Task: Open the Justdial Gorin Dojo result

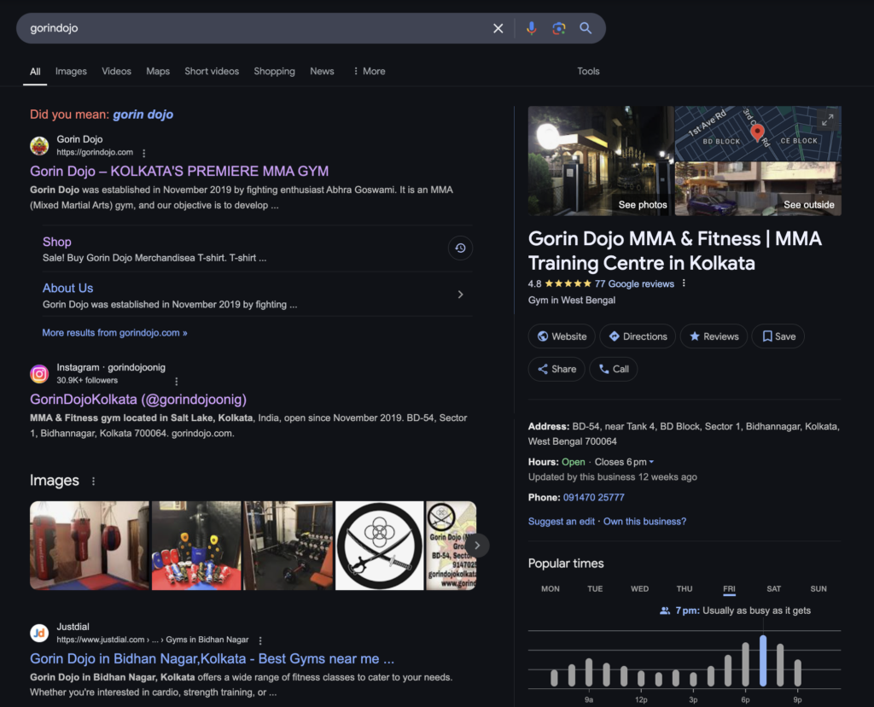Action: tap(212, 658)
